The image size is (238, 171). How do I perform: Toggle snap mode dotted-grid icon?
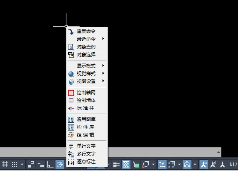14,164
